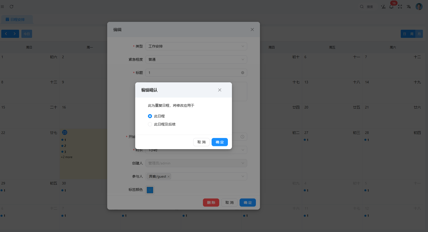
Task: Click the 周日 column header
Action: pos(29,47)
